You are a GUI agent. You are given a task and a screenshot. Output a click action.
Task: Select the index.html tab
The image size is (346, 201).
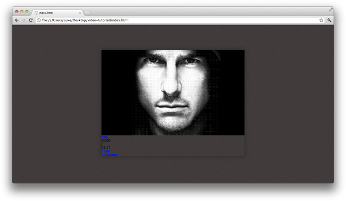point(57,13)
